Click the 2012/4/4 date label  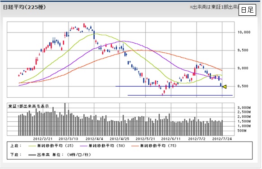94,139
